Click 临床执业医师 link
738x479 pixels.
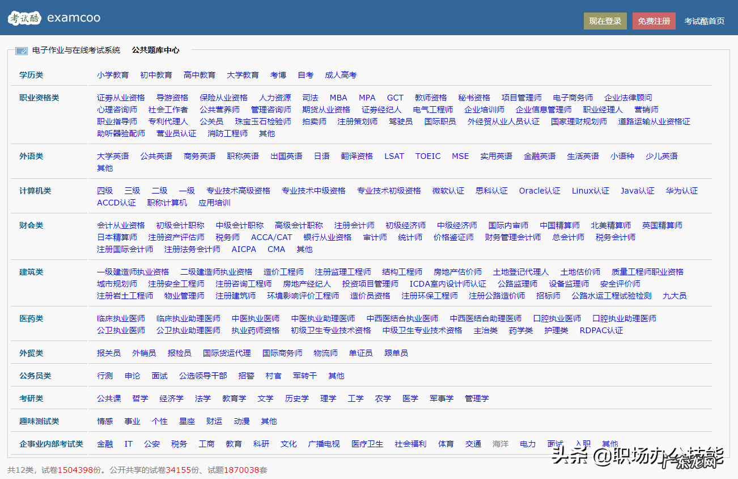pos(121,318)
